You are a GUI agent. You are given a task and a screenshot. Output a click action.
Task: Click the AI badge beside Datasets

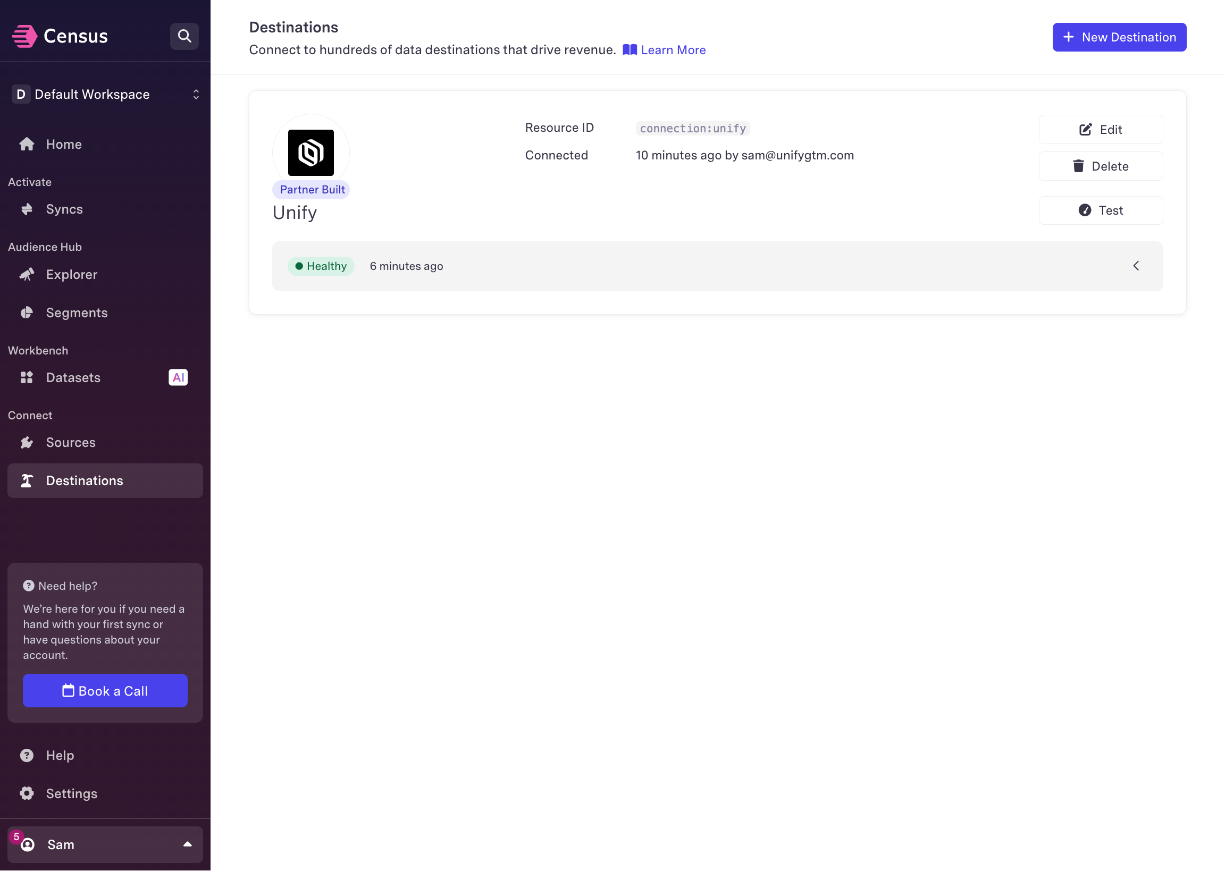[178, 378]
